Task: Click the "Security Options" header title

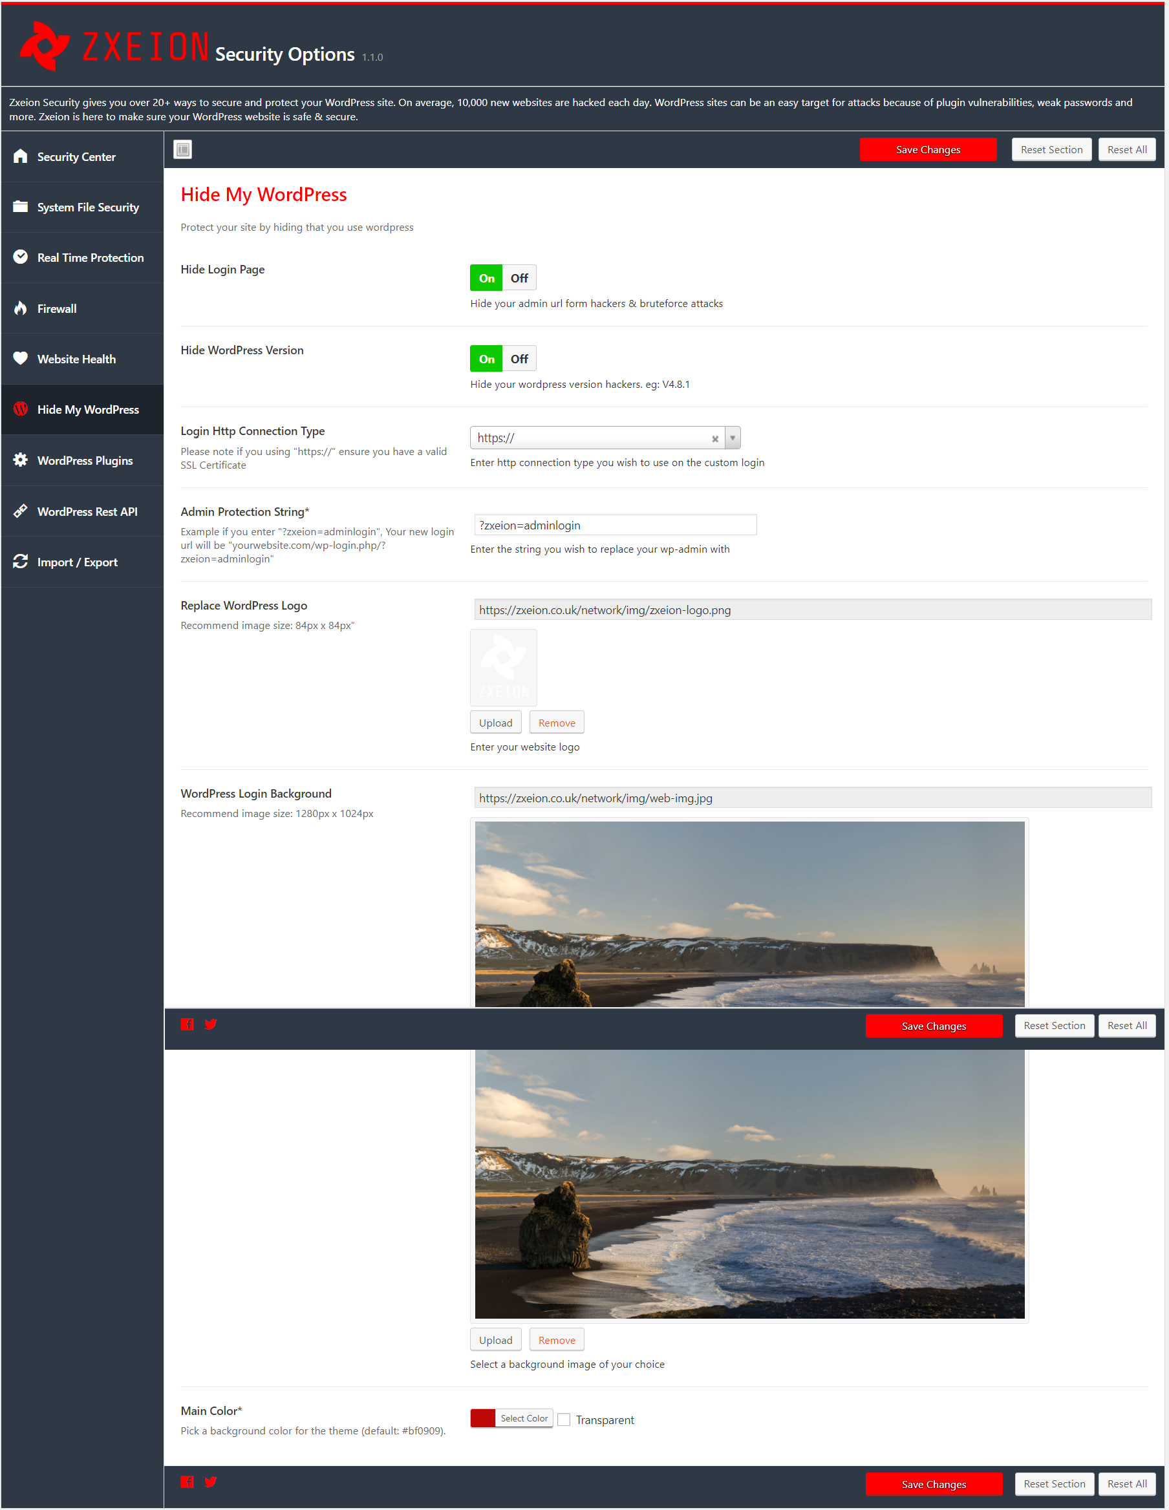Action: click(285, 54)
